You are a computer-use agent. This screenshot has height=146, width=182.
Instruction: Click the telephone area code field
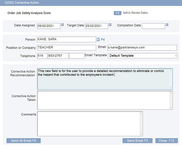point(42,56)
